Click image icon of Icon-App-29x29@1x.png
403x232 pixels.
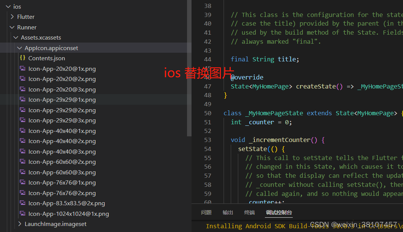tap(23, 99)
